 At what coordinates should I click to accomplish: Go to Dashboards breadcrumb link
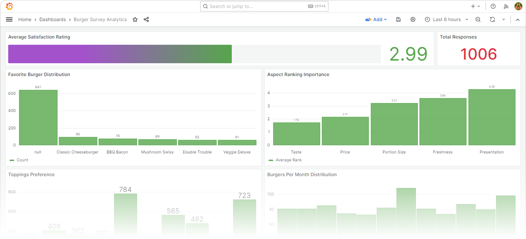click(53, 19)
